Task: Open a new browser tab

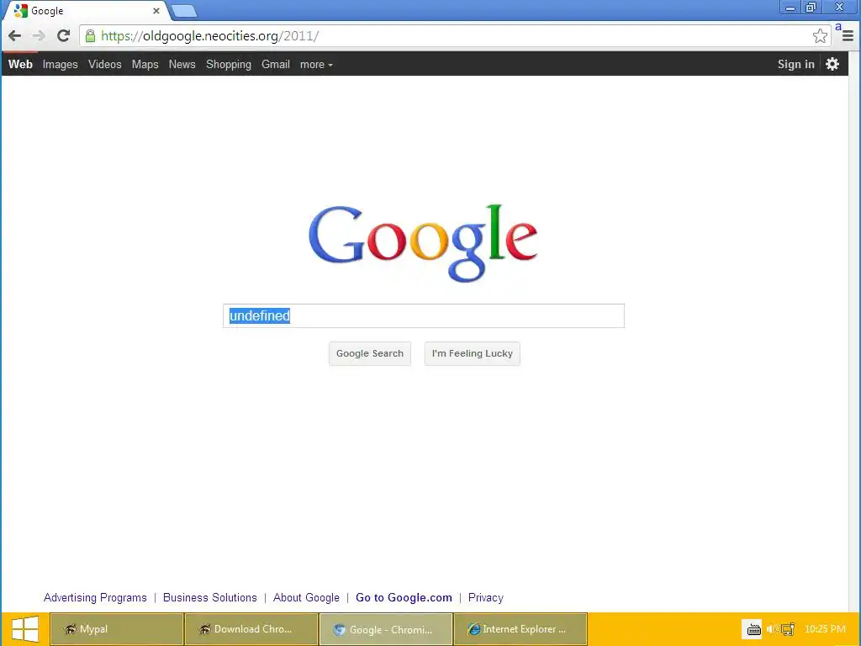Action: point(184,11)
